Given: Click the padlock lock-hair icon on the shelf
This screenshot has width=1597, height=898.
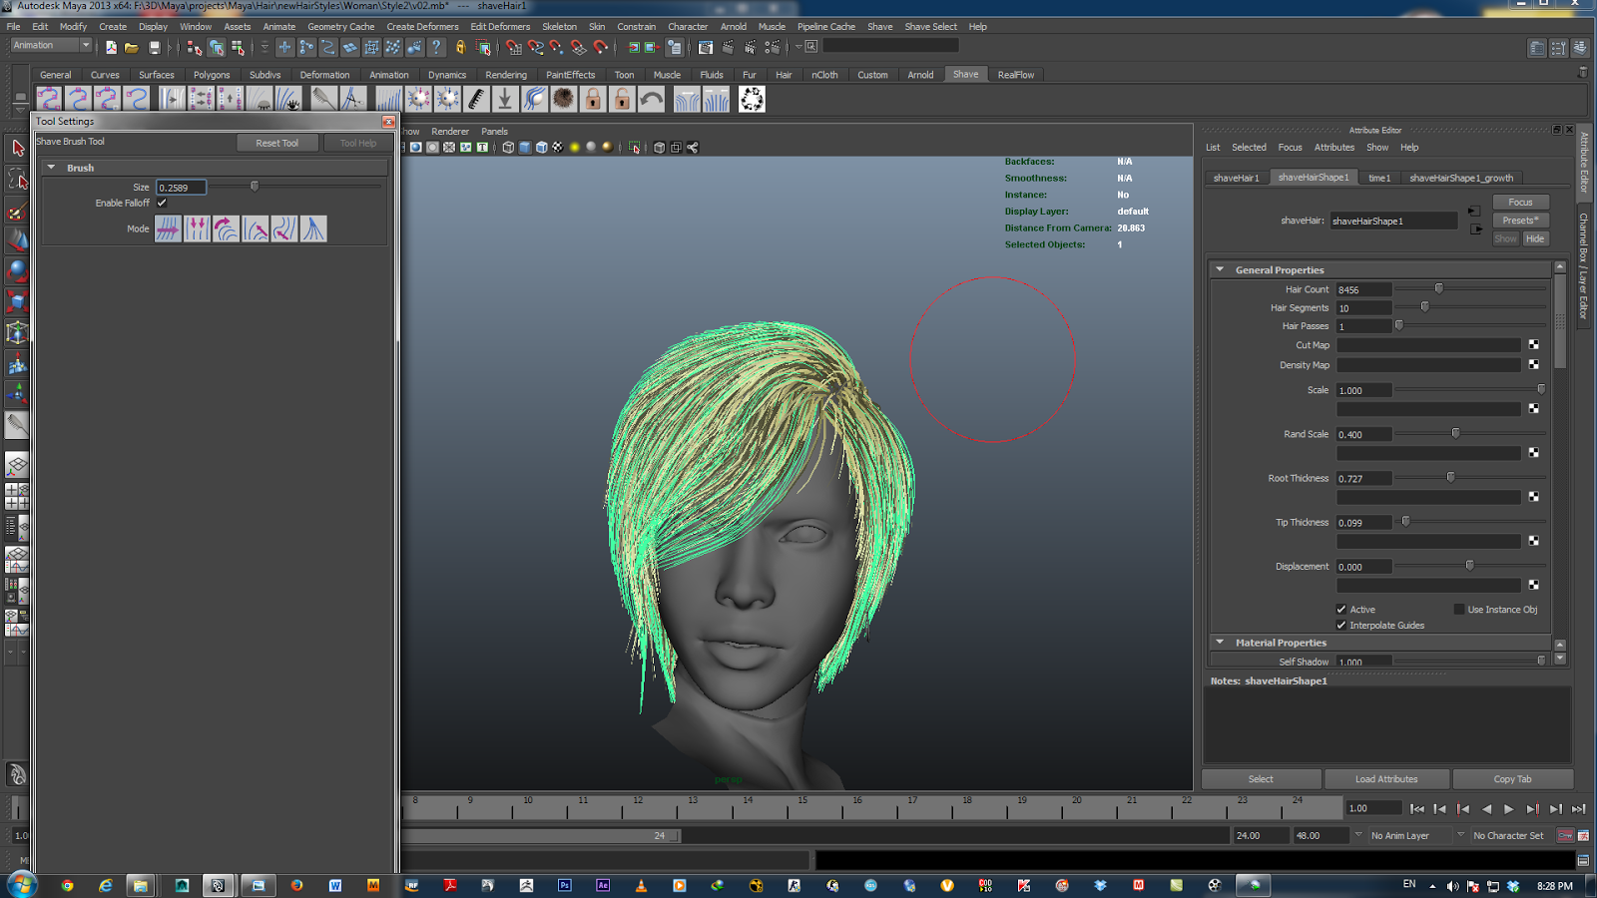Looking at the screenshot, I should tap(592, 99).
